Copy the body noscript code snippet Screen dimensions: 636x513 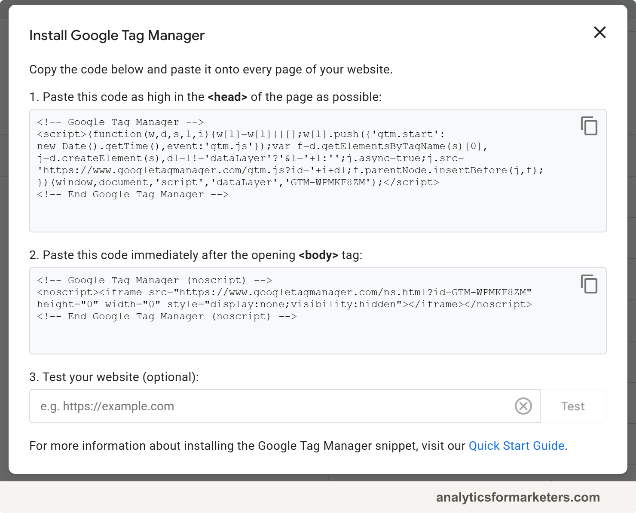(589, 284)
